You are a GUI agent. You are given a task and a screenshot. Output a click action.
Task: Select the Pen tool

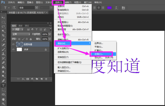tap(3, 81)
